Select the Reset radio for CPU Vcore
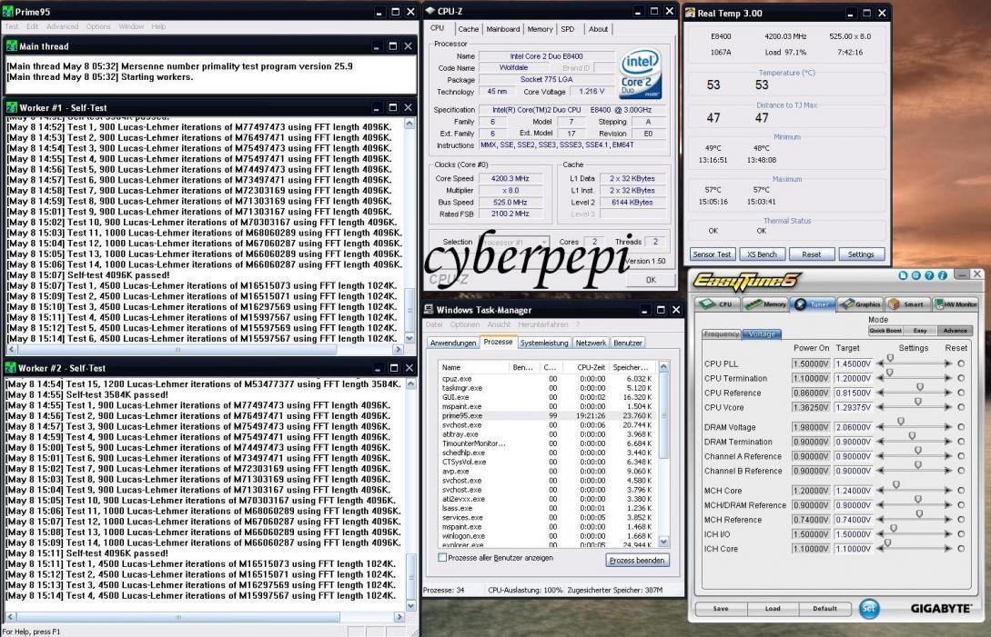The height and width of the screenshot is (637, 991). (x=961, y=407)
